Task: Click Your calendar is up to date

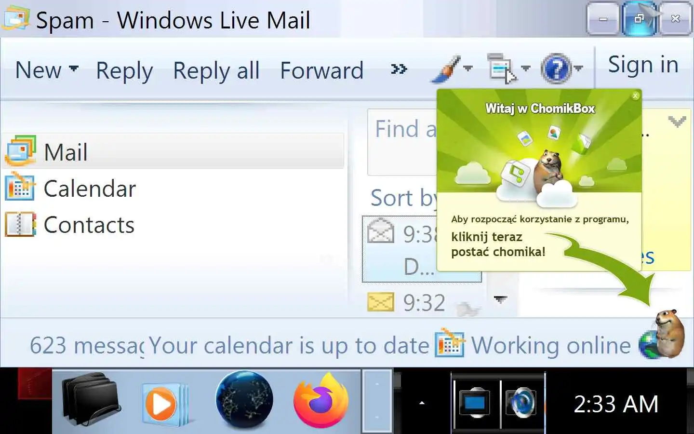Action: point(289,345)
